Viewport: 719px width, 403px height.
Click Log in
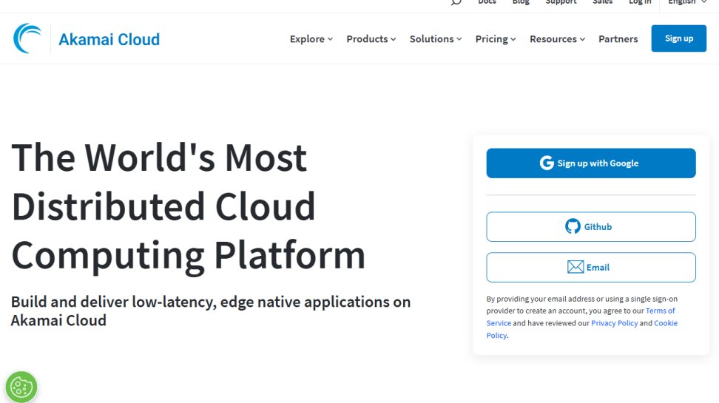[640, 2]
